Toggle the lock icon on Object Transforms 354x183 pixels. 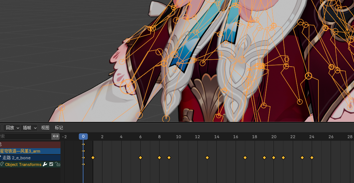coord(58,164)
